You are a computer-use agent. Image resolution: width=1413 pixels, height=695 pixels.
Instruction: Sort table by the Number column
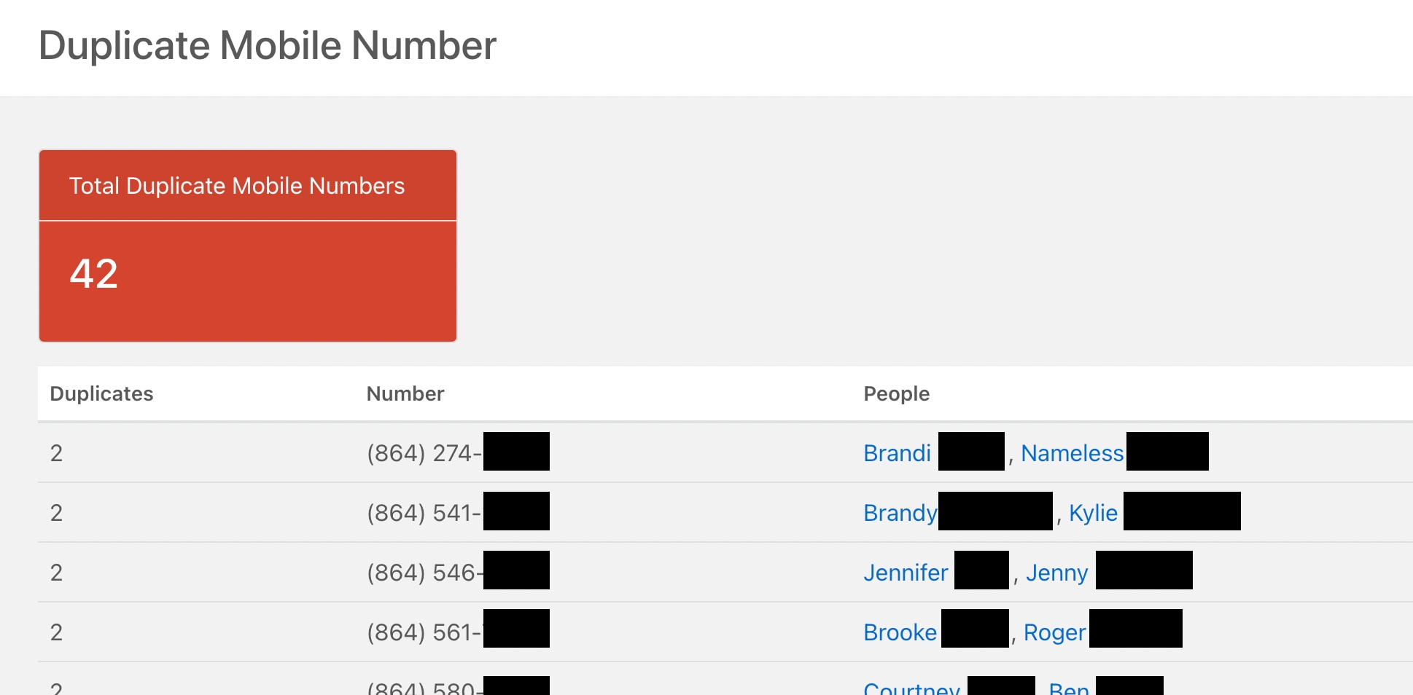click(405, 393)
